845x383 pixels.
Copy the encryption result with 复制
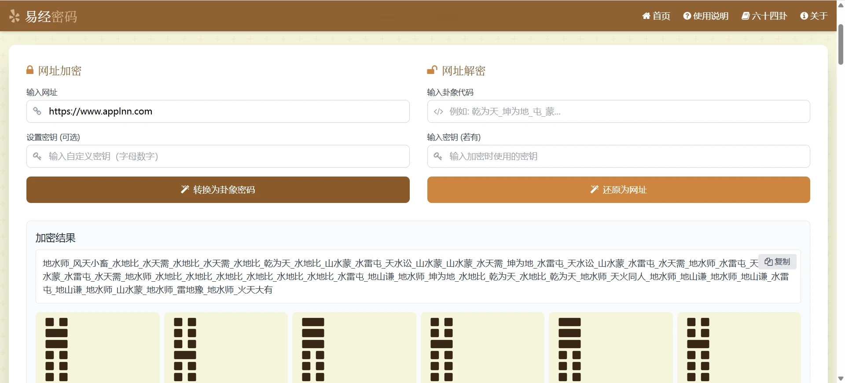pos(777,261)
